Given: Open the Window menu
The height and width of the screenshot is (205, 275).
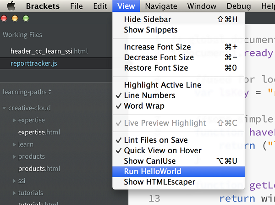Looking at the screenshot, I should point(202,6).
